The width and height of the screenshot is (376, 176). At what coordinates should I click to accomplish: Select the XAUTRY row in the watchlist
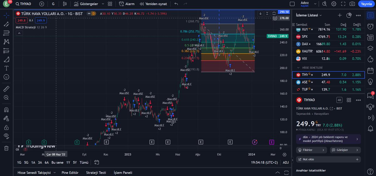328,51
